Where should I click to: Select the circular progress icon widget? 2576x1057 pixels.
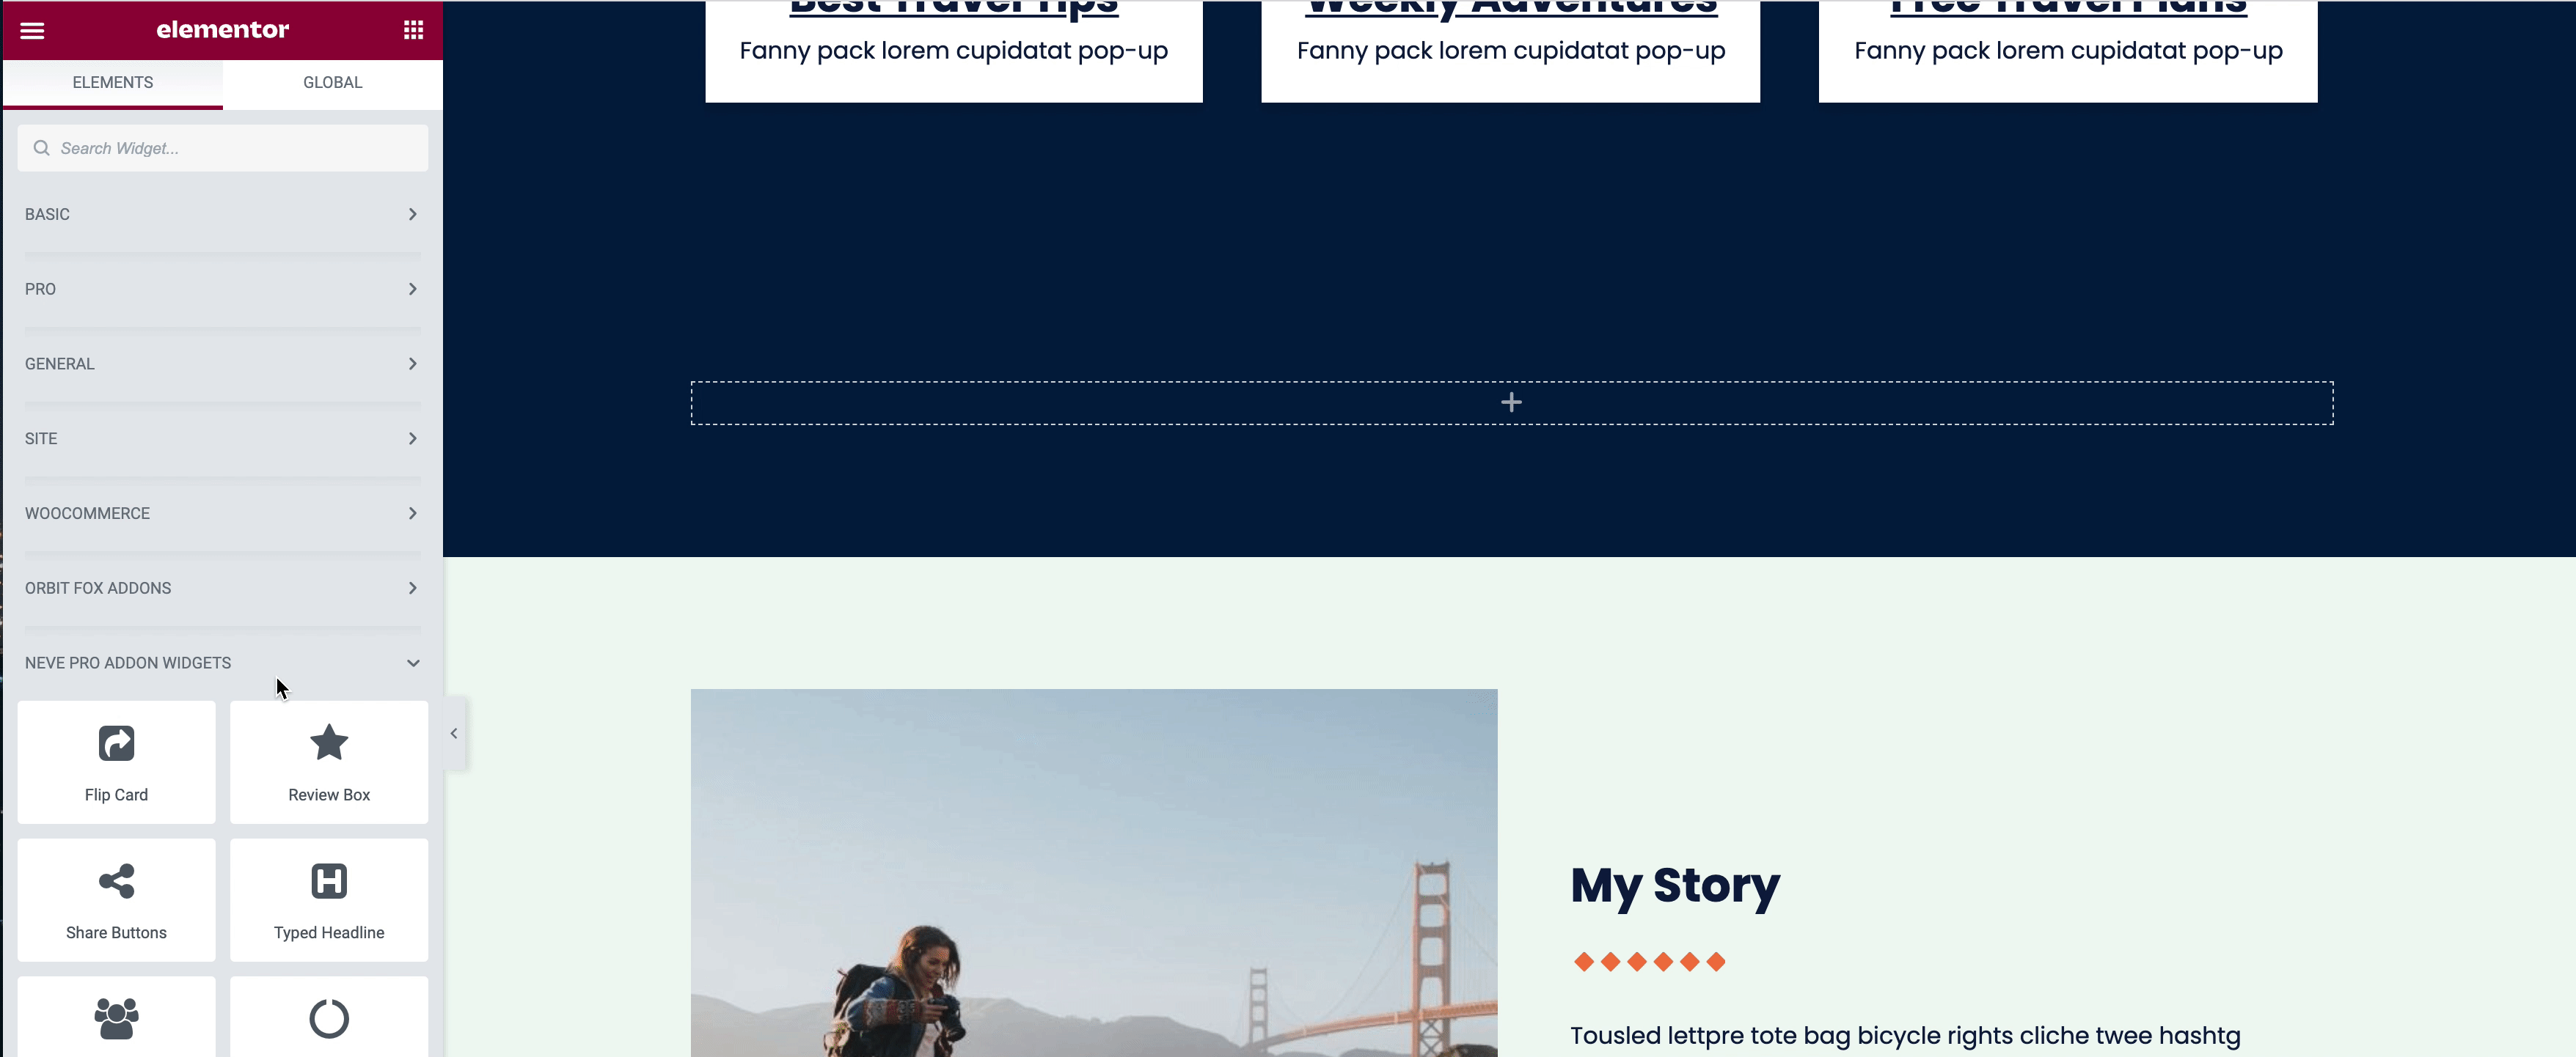point(329,1017)
